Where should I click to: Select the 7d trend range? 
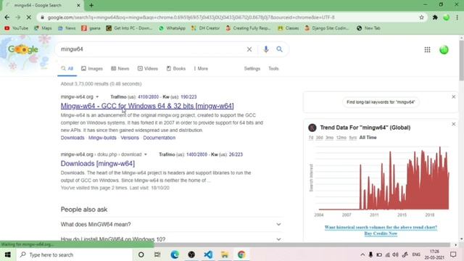click(311, 138)
